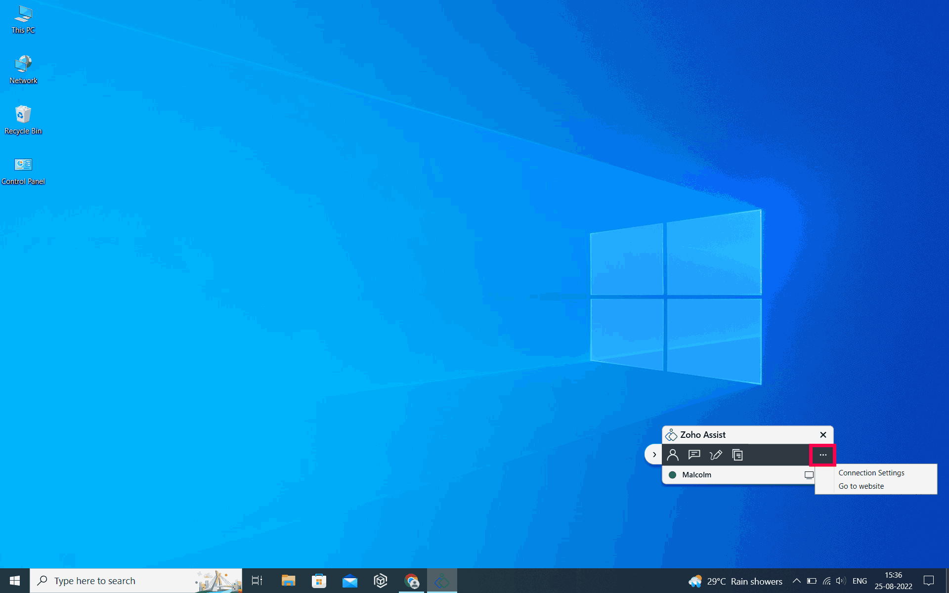949x593 pixels.
Task: Open the Zoho Assist taskbar icon
Action: tap(442, 581)
